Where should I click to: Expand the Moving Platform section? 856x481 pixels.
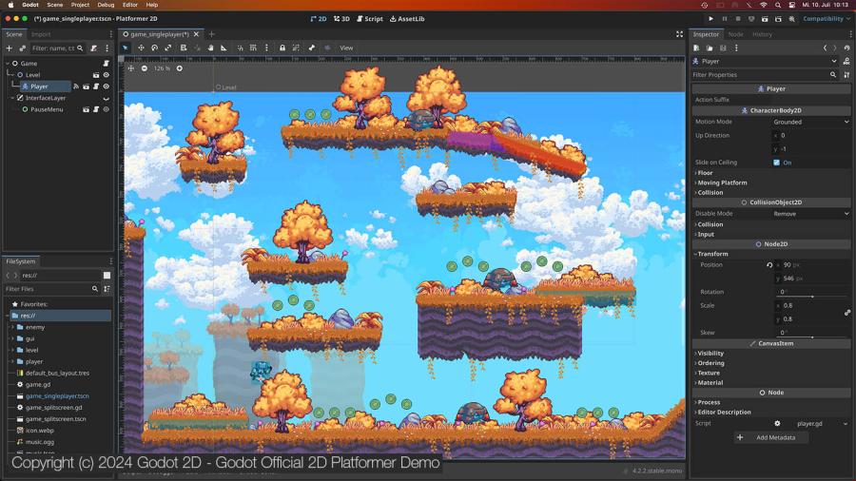click(x=722, y=183)
